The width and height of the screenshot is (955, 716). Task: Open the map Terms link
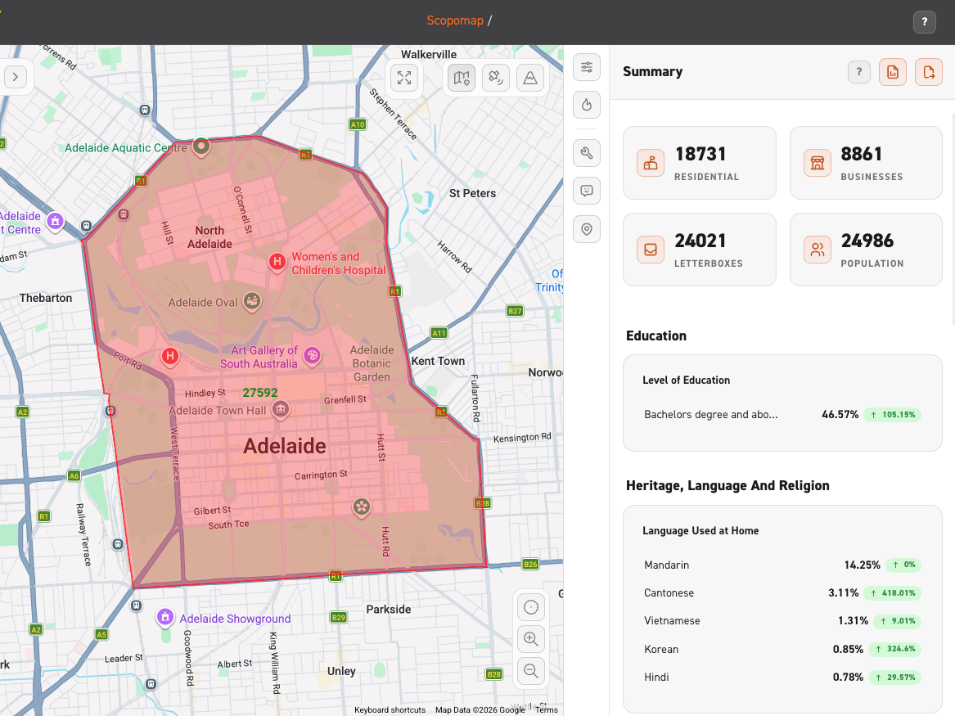tap(547, 710)
